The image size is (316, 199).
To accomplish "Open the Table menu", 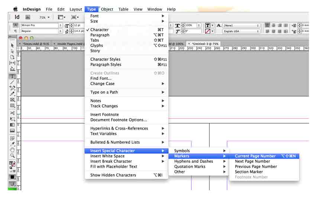I will [x=123, y=9].
